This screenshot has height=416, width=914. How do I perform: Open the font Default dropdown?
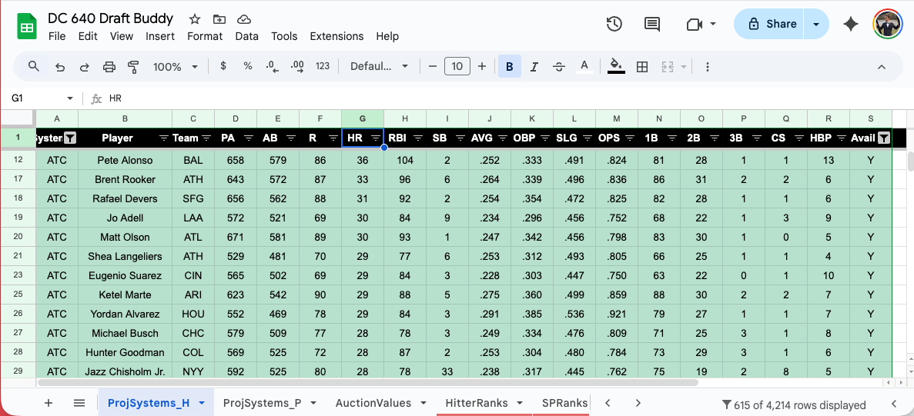(379, 66)
